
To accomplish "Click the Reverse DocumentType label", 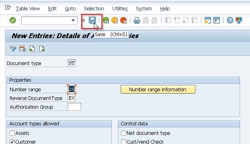I will [36, 98].
